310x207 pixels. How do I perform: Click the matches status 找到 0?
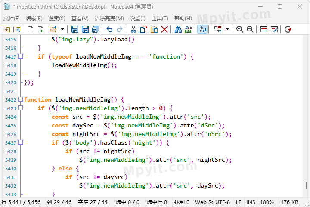pos(182,202)
